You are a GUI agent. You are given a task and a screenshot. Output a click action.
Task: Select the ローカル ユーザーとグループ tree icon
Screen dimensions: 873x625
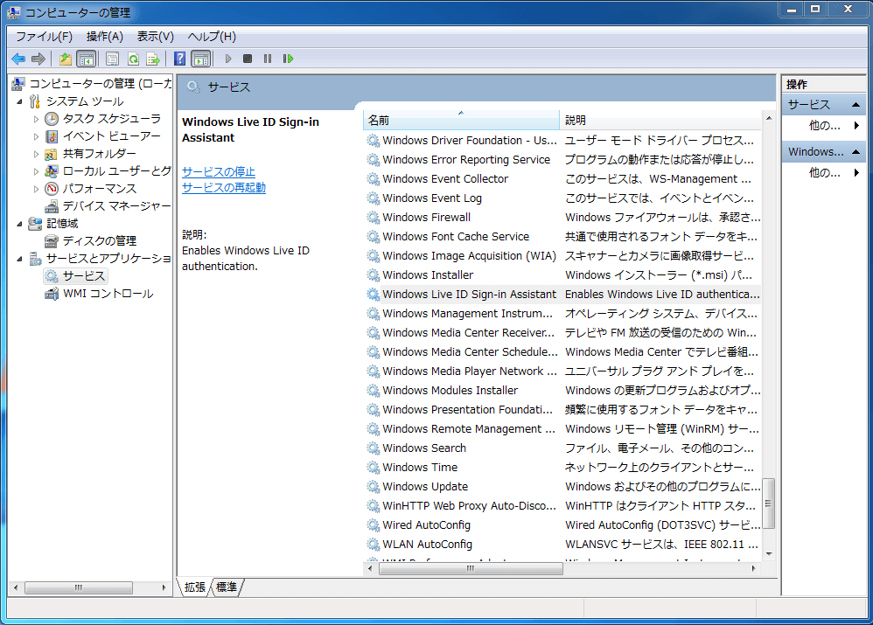click(52, 170)
